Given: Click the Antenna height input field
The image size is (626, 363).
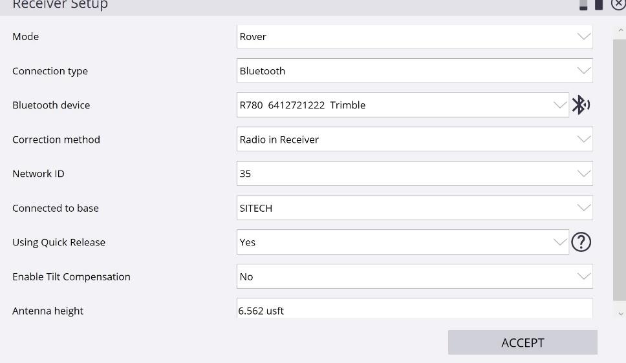Looking at the screenshot, I should click(414, 310).
